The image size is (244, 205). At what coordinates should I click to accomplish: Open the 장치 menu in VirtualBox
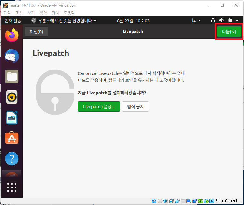tap(55, 13)
